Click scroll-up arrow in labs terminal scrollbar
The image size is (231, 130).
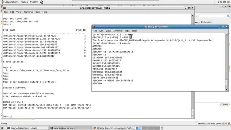click(x=192, y=15)
